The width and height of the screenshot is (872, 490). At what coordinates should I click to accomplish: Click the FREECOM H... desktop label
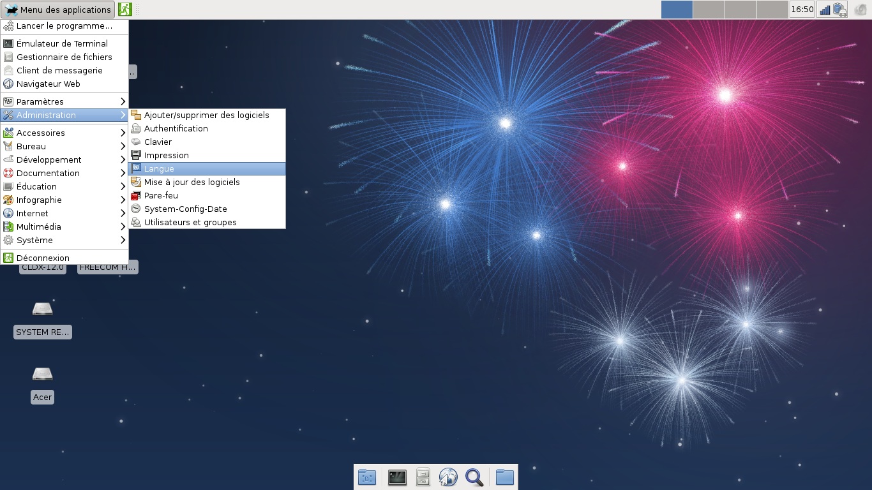point(107,267)
